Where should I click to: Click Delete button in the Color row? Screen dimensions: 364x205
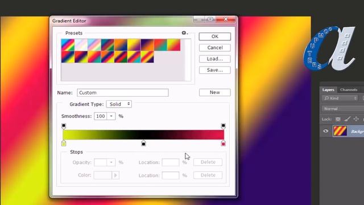click(208, 175)
